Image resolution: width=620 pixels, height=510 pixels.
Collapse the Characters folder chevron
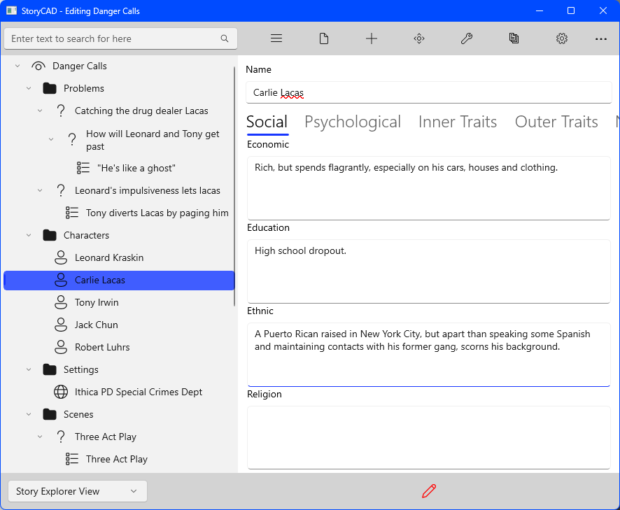[x=29, y=235]
